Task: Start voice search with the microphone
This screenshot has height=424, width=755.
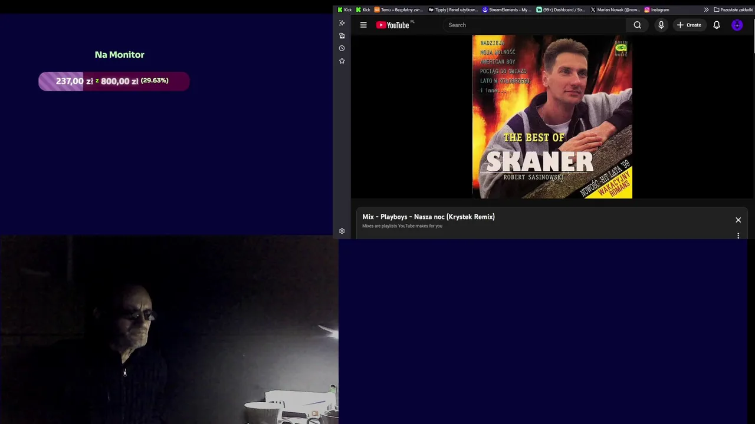Action: 661,25
